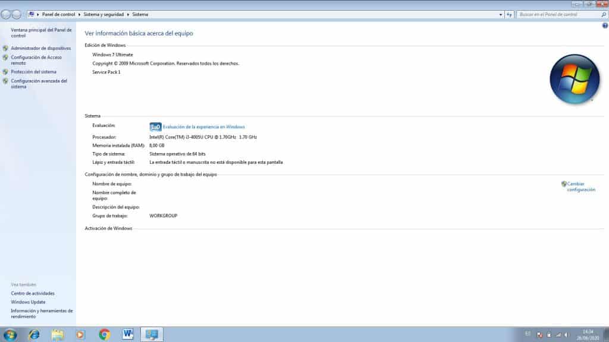Open Administrador de dispositivos link

[41, 49]
